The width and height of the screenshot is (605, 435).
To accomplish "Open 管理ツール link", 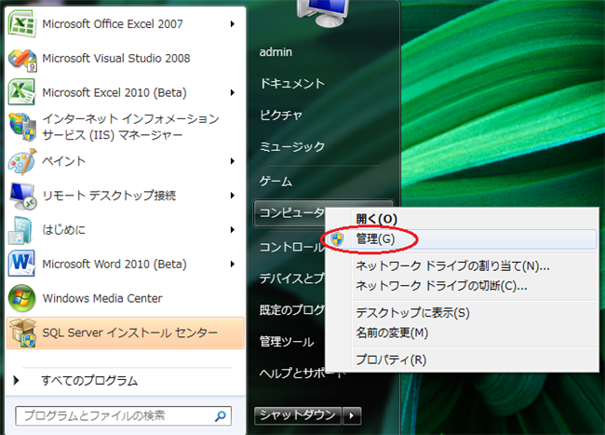I will click(287, 342).
